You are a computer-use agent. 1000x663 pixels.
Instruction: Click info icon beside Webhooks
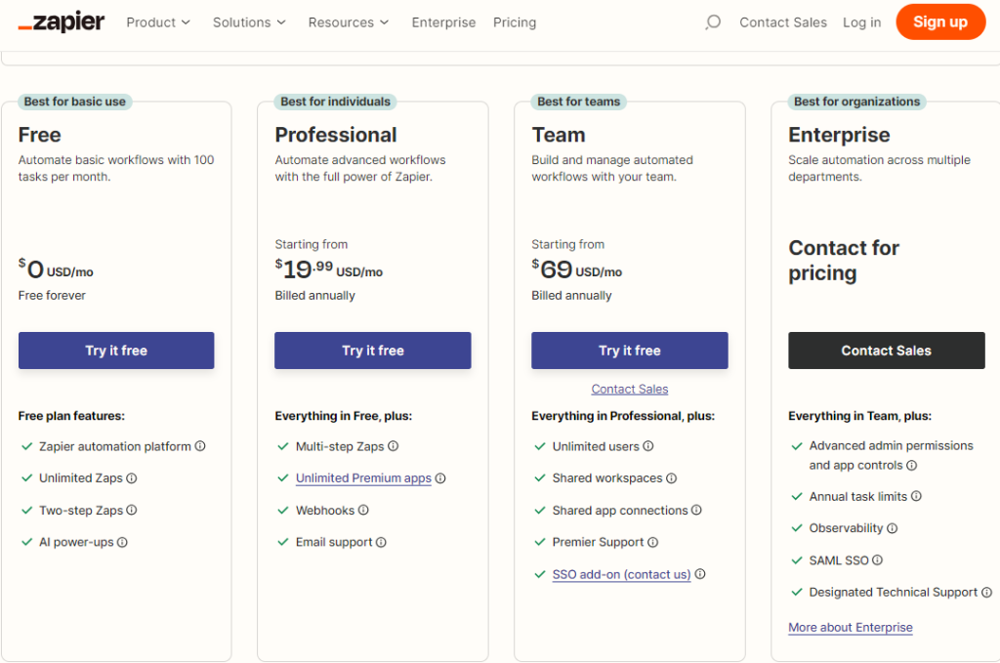click(x=363, y=510)
